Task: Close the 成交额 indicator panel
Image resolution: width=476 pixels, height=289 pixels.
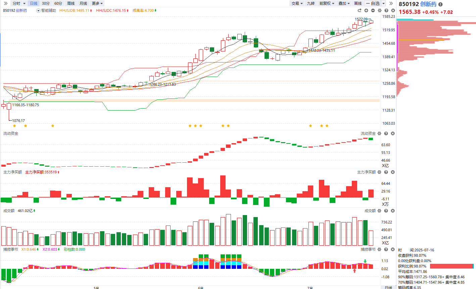Action: pyautogui.click(x=393, y=211)
